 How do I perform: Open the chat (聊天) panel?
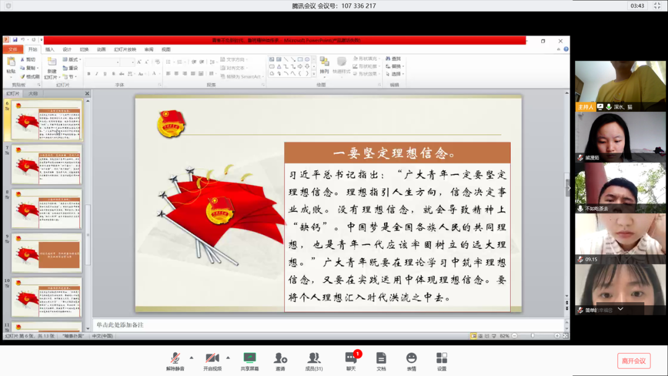[351, 359]
